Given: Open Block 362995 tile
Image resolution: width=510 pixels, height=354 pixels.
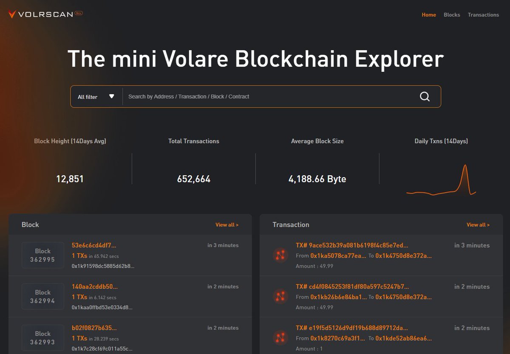Looking at the screenshot, I should 42,255.
